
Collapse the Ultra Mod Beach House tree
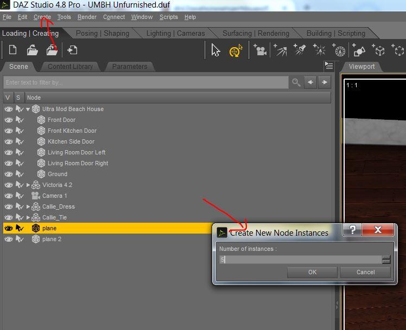tap(28, 109)
